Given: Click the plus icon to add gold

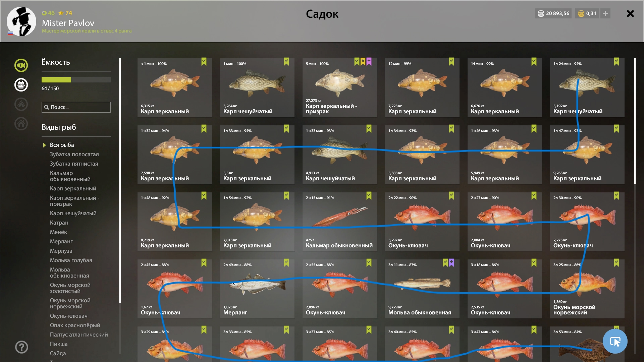Looking at the screenshot, I should click(x=605, y=13).
